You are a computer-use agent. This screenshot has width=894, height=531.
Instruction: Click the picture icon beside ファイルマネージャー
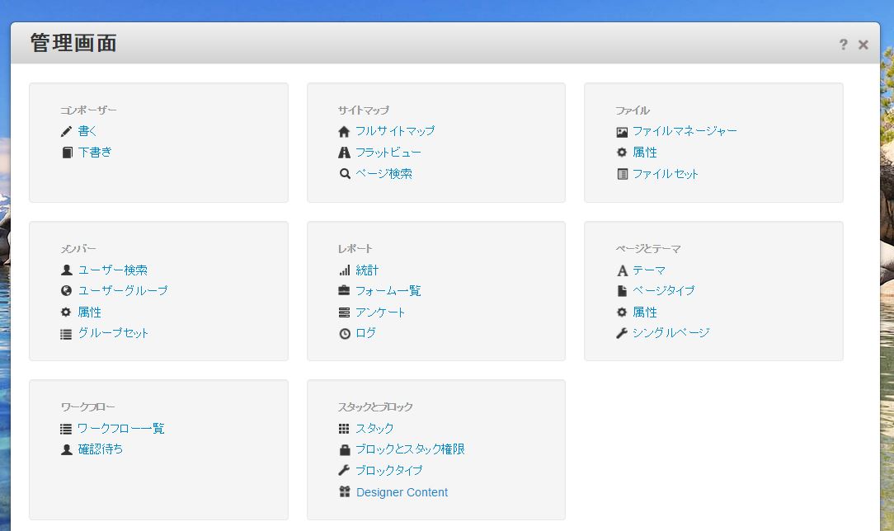[622, 132]
